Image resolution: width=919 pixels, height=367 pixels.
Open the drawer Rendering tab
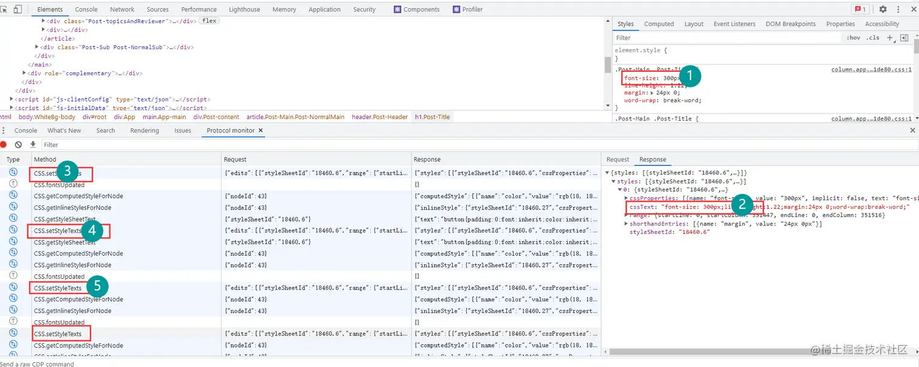[144, 130]
